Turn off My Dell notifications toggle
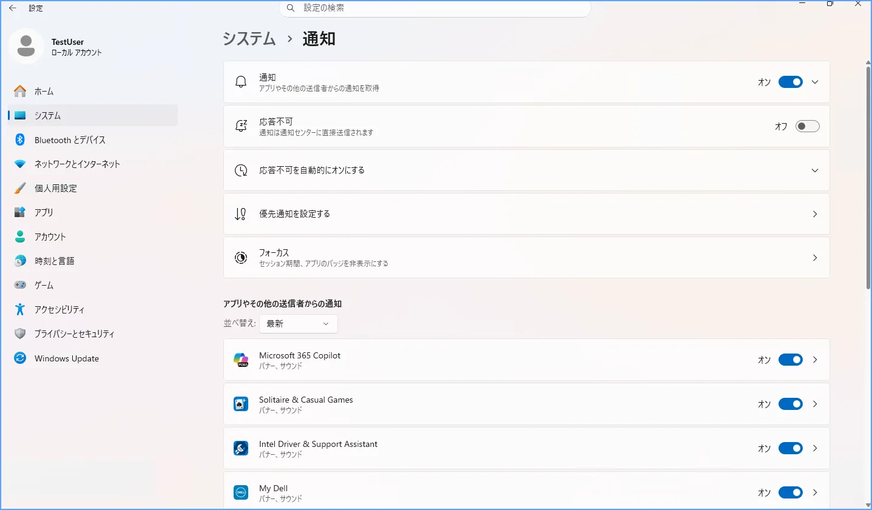The width and height of the screenshot is (872, 510). (791, 492)
